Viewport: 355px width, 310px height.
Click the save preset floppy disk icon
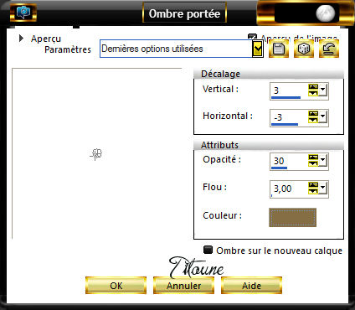pyautogui.click(x=279, y=49)
